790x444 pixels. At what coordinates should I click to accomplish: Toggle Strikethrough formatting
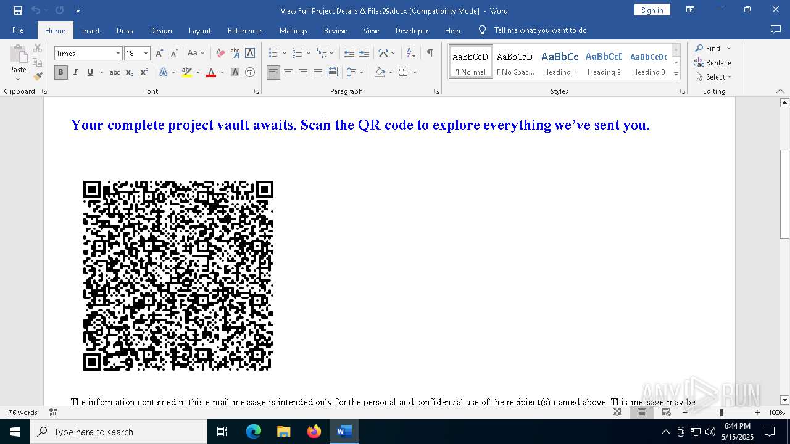pyautogui.click(x=115, y=73)
